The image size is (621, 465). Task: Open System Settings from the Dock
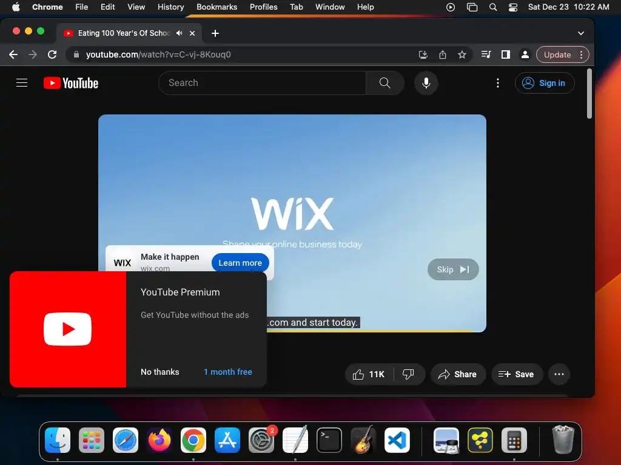(x=261, y=440)
